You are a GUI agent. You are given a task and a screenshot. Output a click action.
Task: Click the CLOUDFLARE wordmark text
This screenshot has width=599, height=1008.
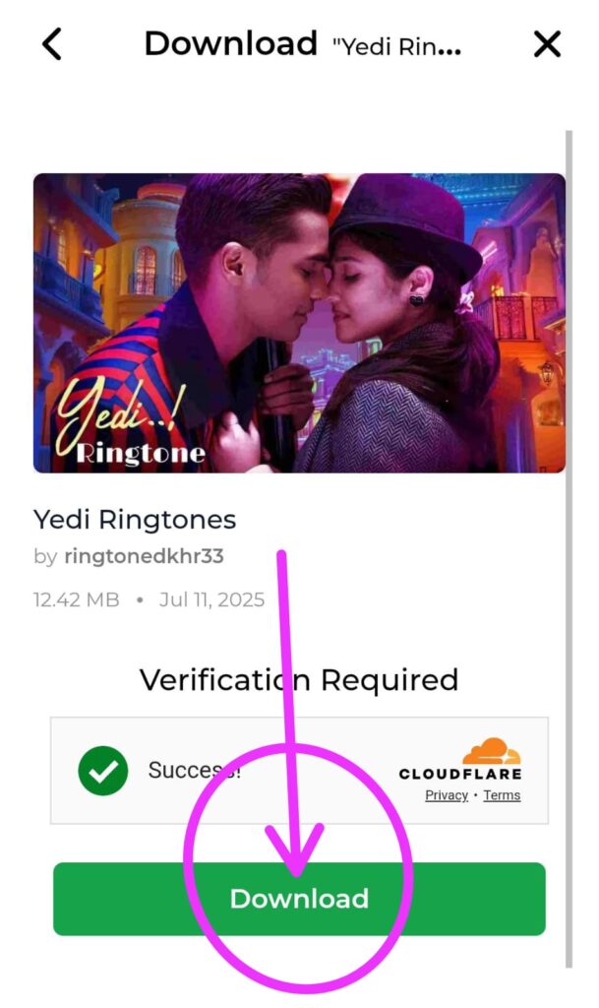click(460, 774)
